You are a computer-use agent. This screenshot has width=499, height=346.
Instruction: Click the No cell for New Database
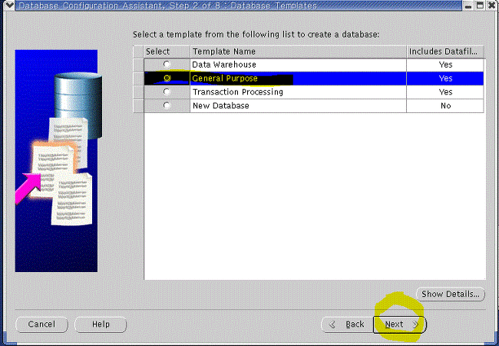click(x=445, y=106)
